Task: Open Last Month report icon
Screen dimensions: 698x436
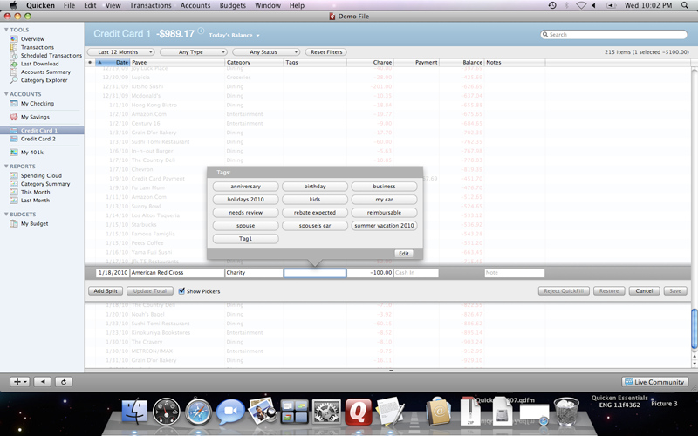Action: pyautogui.click(x=14, y=201)
